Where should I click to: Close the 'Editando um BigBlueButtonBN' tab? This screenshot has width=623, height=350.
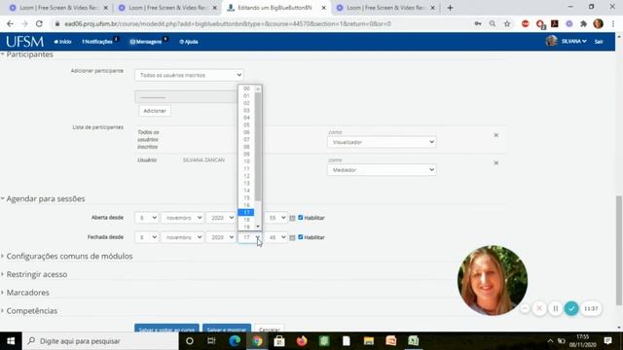[323, 8]
